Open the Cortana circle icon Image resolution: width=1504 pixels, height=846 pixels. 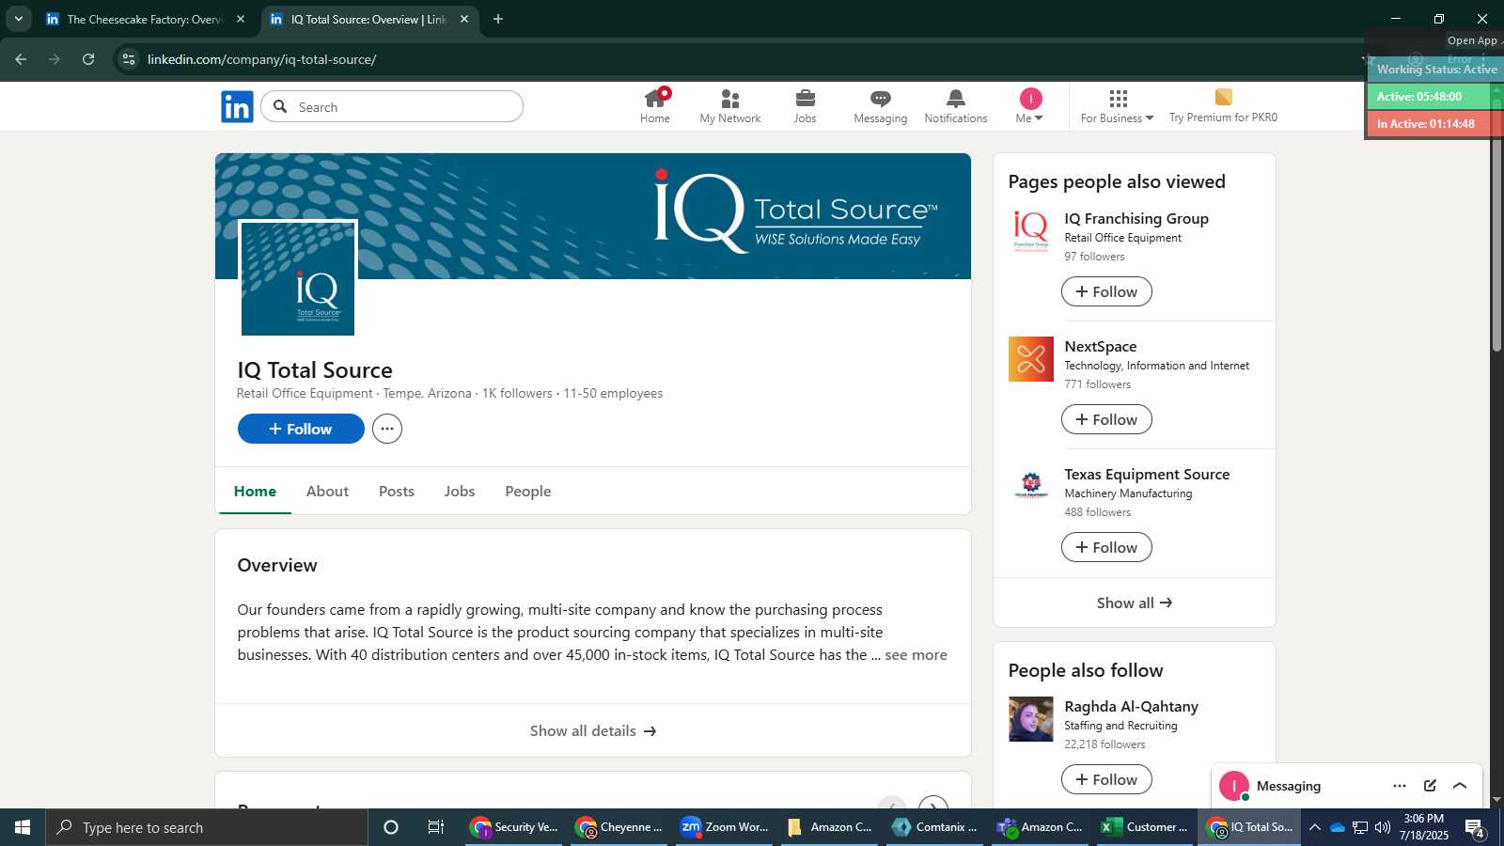tap(391, 827)
